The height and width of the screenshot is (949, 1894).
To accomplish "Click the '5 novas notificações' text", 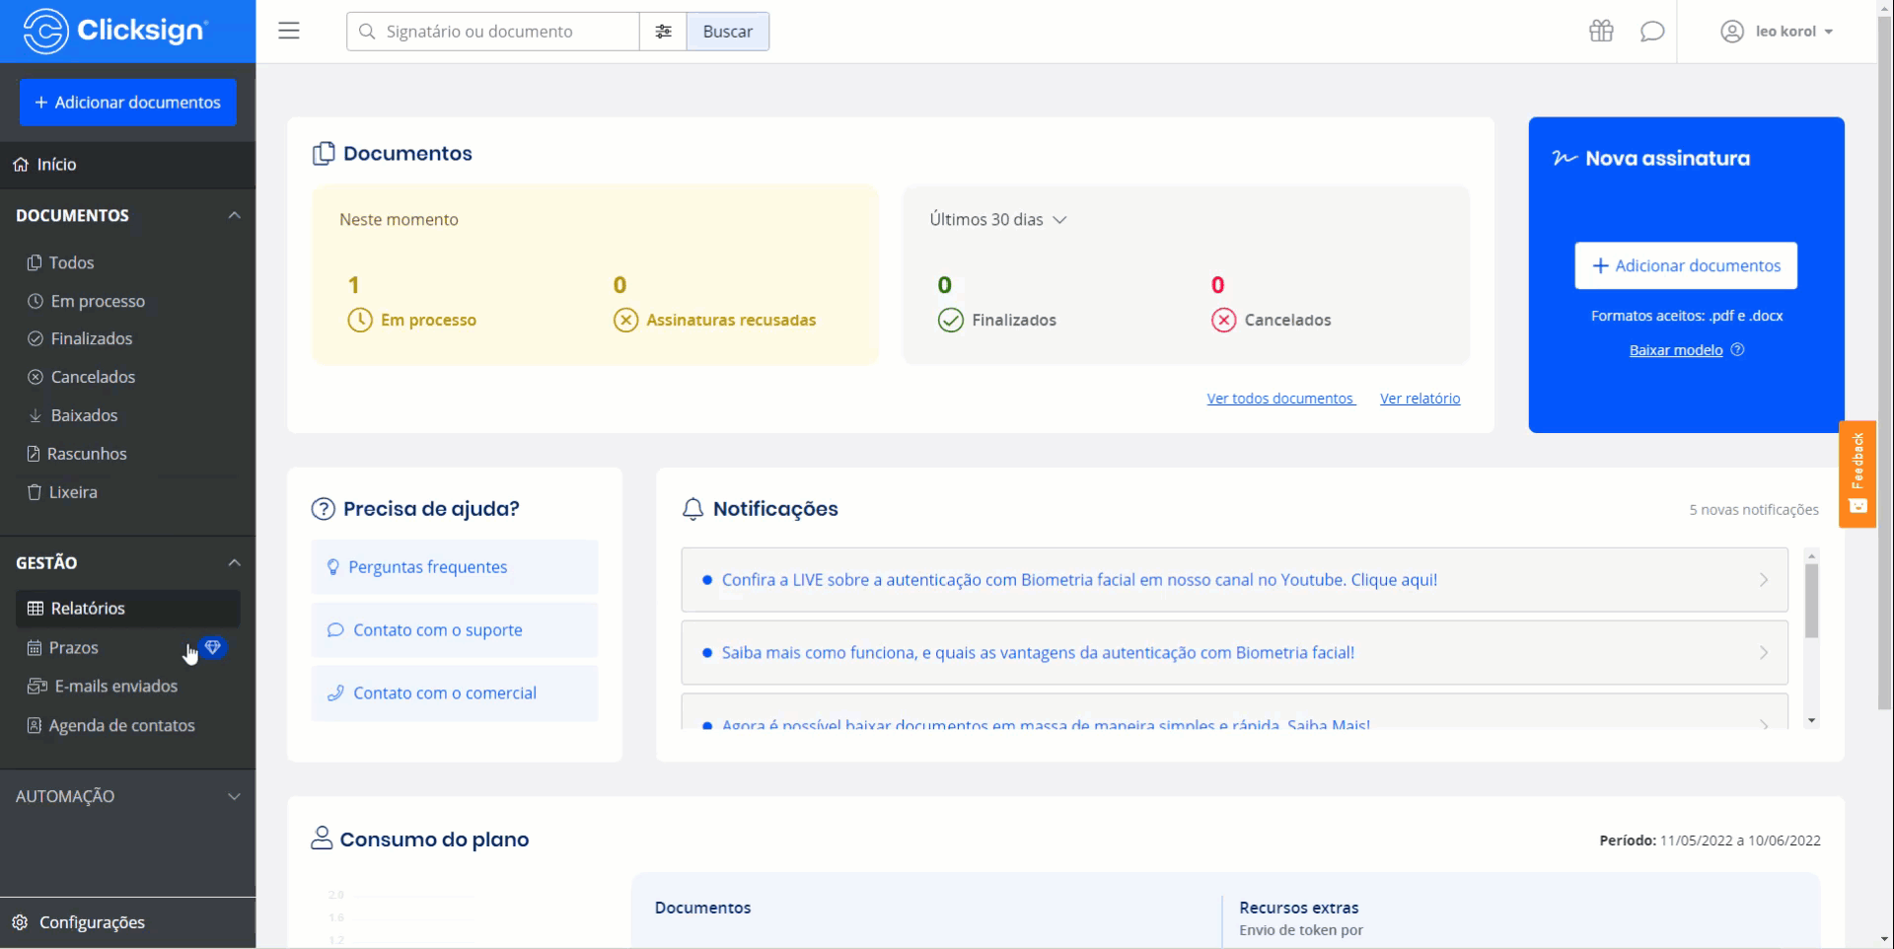I will (1754, 510).
